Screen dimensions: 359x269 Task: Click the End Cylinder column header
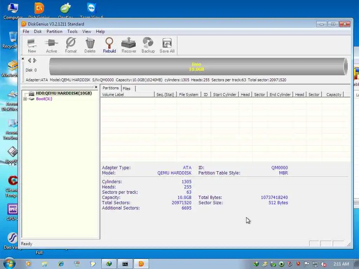tap(280, 95)
